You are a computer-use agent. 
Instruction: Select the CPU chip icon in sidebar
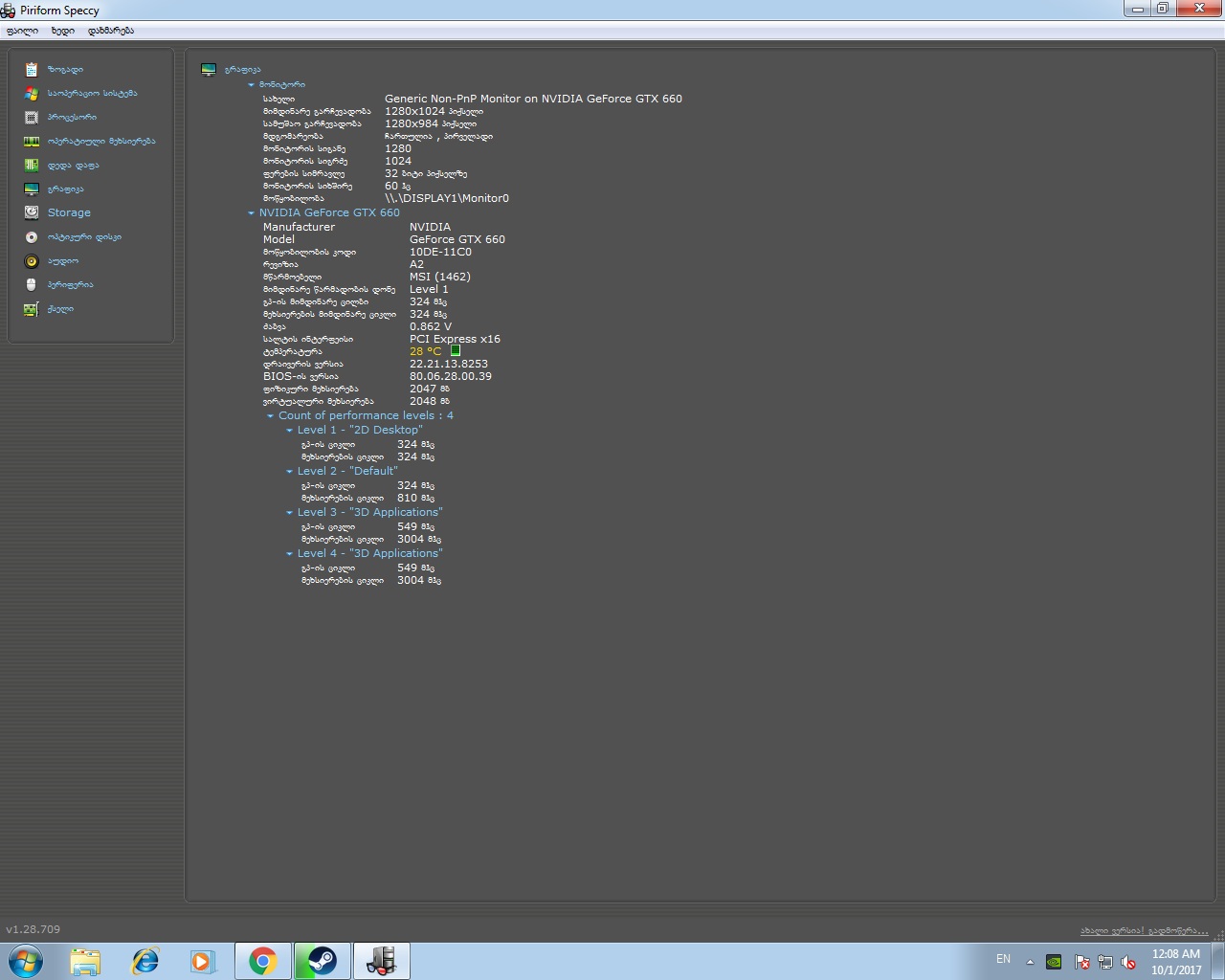click(32, 117)
